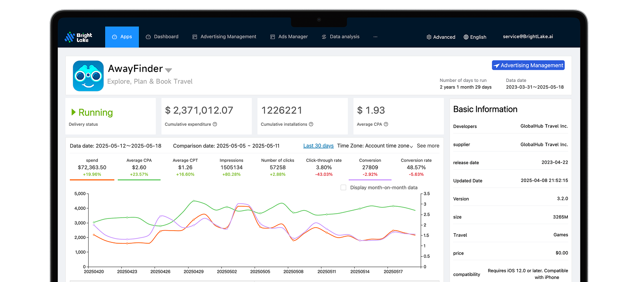Toggle the Conversion metric with value 27809
638x282 pixels.
pos(370,168)
